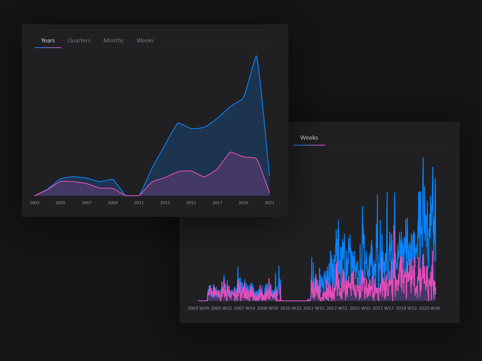Select the 2021 axis label
Image resolution: width=482 pixels, height=361 pixels.
point(270,203)
